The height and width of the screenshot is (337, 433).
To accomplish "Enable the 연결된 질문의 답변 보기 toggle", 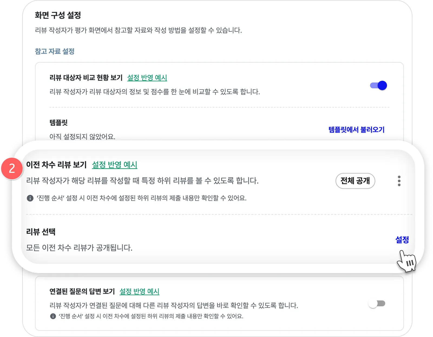I will point(377,304).
